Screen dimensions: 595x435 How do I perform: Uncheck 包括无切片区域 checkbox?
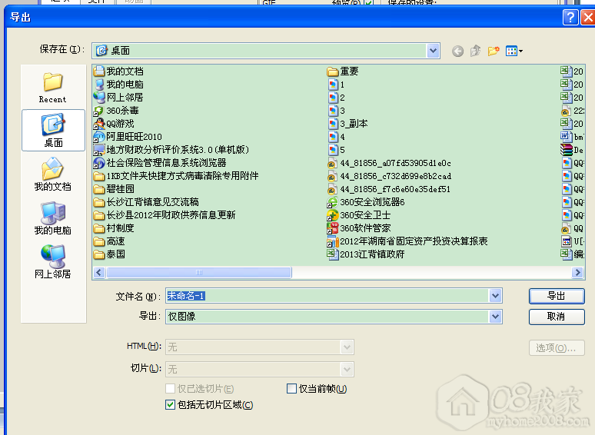(x=171, y=404)
